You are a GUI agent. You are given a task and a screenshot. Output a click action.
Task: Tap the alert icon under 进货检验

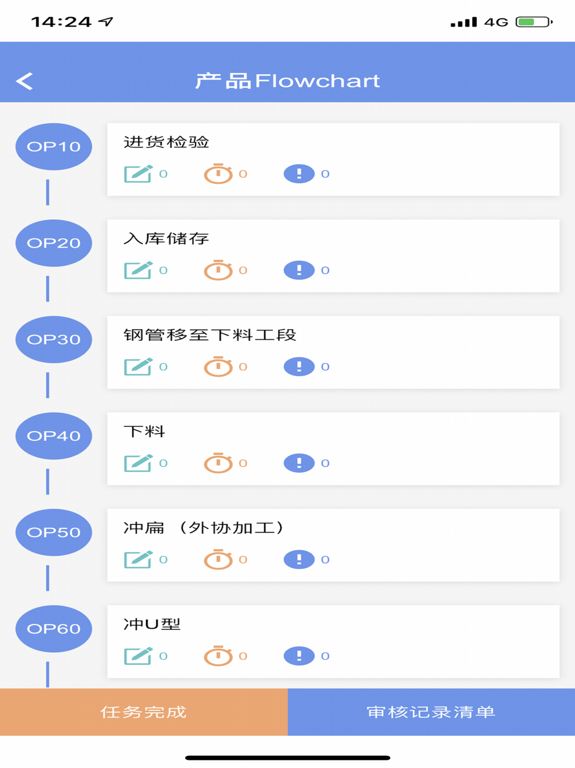[x=299, y=174]
